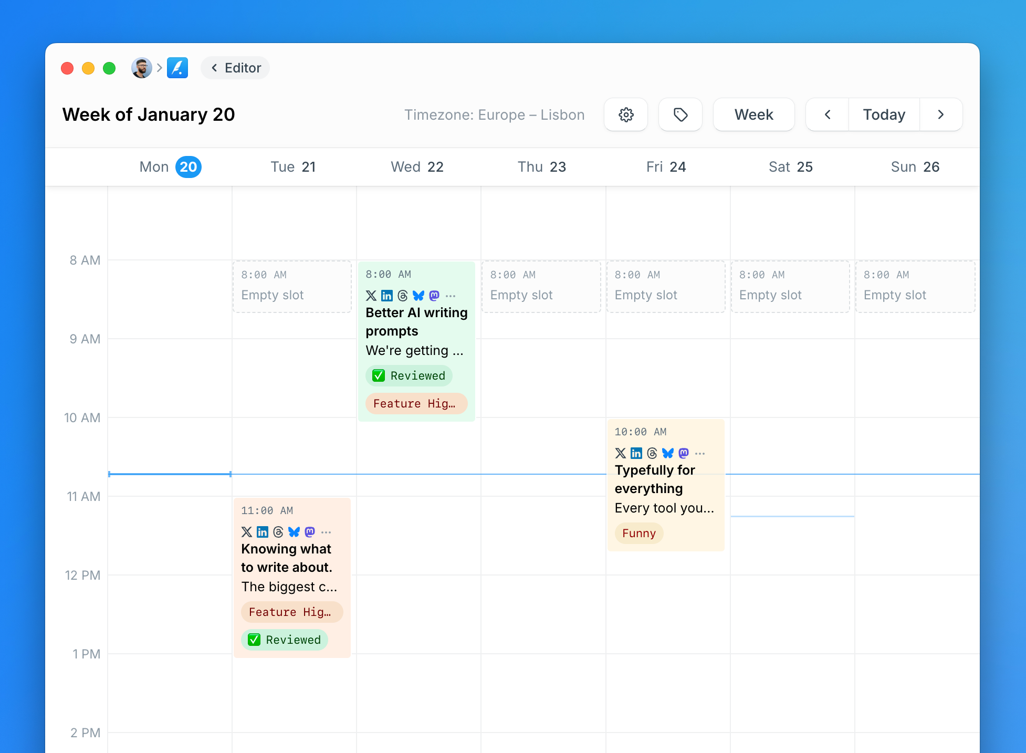Click the Funny tag on Friday post
The image size is (1026, 753).
(x=639, y=534)
